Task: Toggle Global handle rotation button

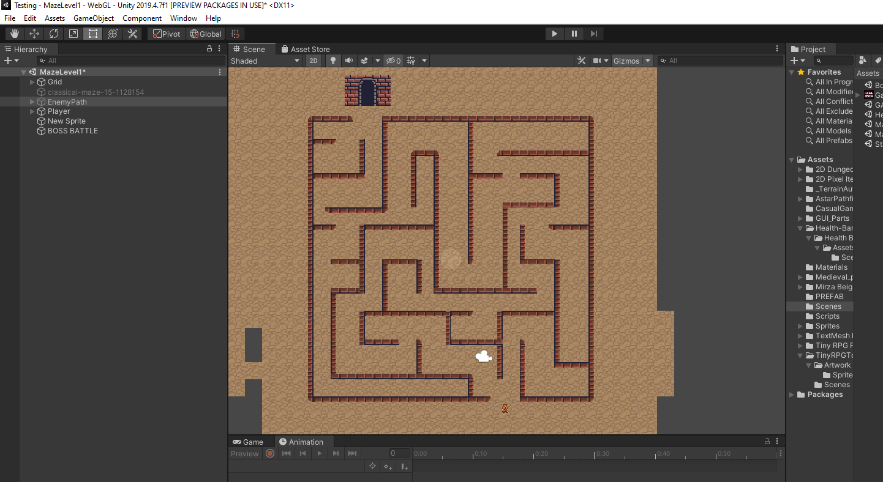Action: click(x=206, y=34)
